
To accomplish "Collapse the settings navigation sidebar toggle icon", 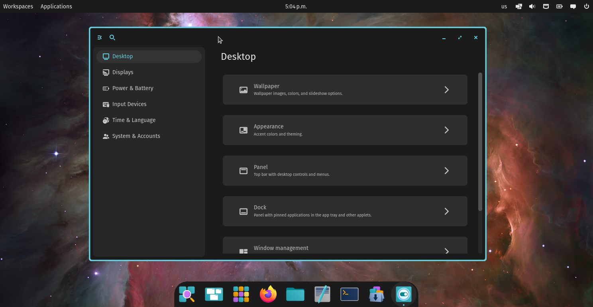I will pyautogui.click(x=100, y=37).
